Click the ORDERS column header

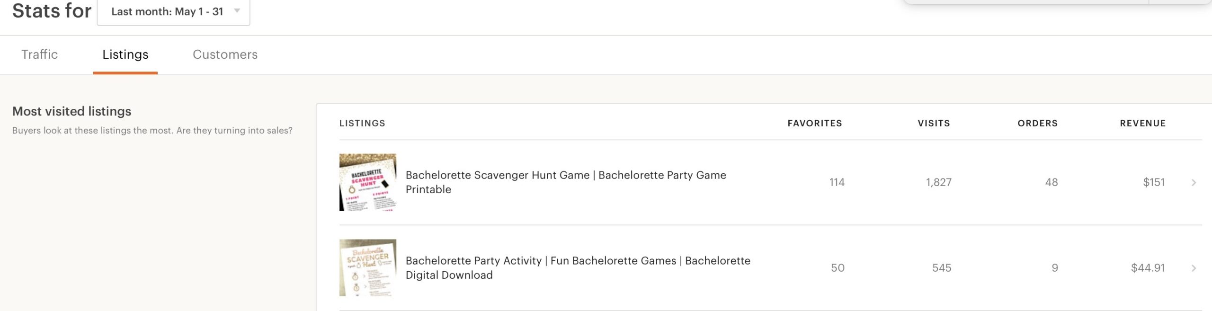coord(1037,124)
